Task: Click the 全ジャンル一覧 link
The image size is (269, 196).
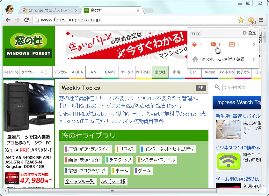Action: (79, 181)
